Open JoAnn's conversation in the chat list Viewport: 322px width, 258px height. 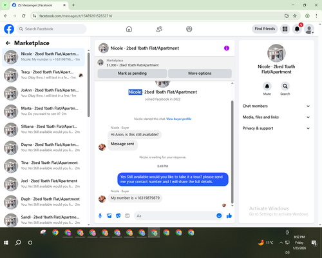pos(43,94)
